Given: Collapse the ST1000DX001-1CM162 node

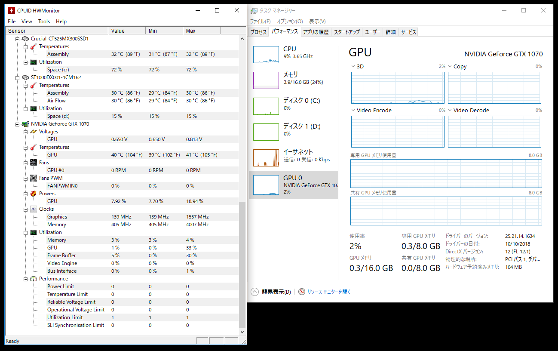Looking at the screenshot, I should point(18,77).
